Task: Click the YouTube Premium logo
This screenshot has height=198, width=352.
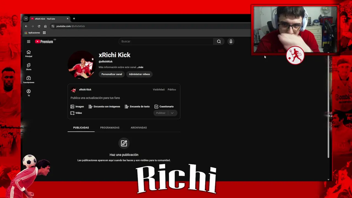Action: (44, 42)
